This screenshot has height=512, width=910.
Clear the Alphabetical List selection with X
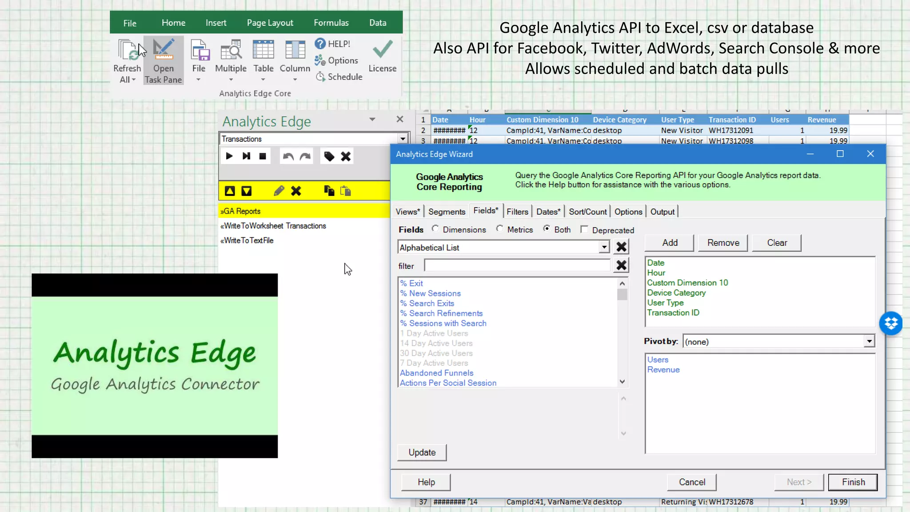(x=621, y=247)
